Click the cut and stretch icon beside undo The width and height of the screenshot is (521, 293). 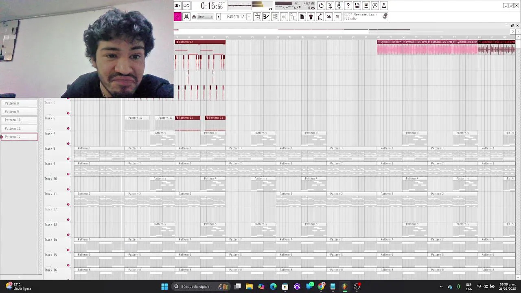(x=330, y=5)
